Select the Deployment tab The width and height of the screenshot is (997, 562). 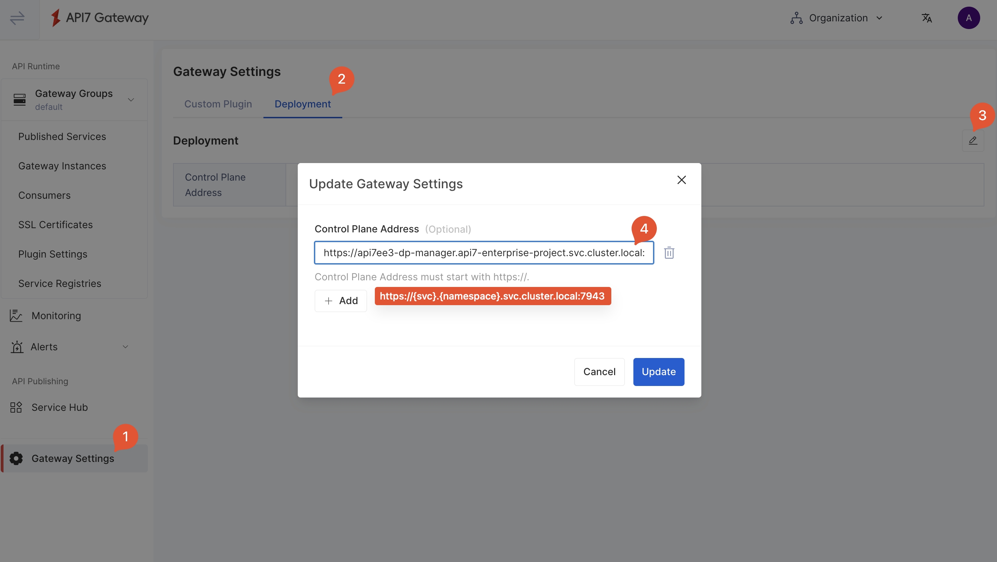point(303,104)
